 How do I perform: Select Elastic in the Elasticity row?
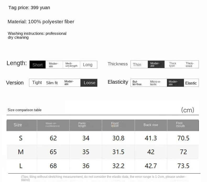coord(191,83)
